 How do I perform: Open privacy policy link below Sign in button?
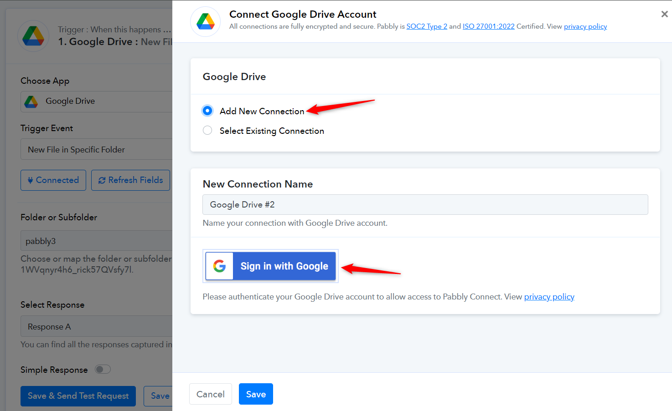(549, 297)
